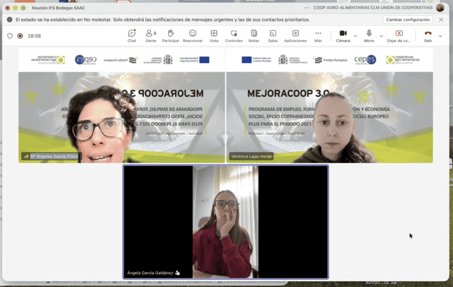
Task: Open the Reaccionar emoji reactions
Action: 192,36
